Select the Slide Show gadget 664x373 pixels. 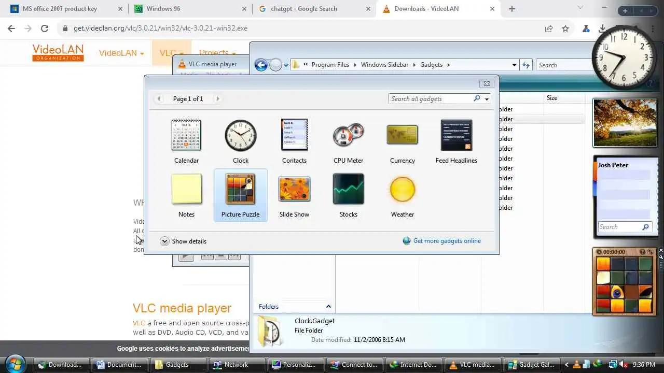(x=294, y=189)
